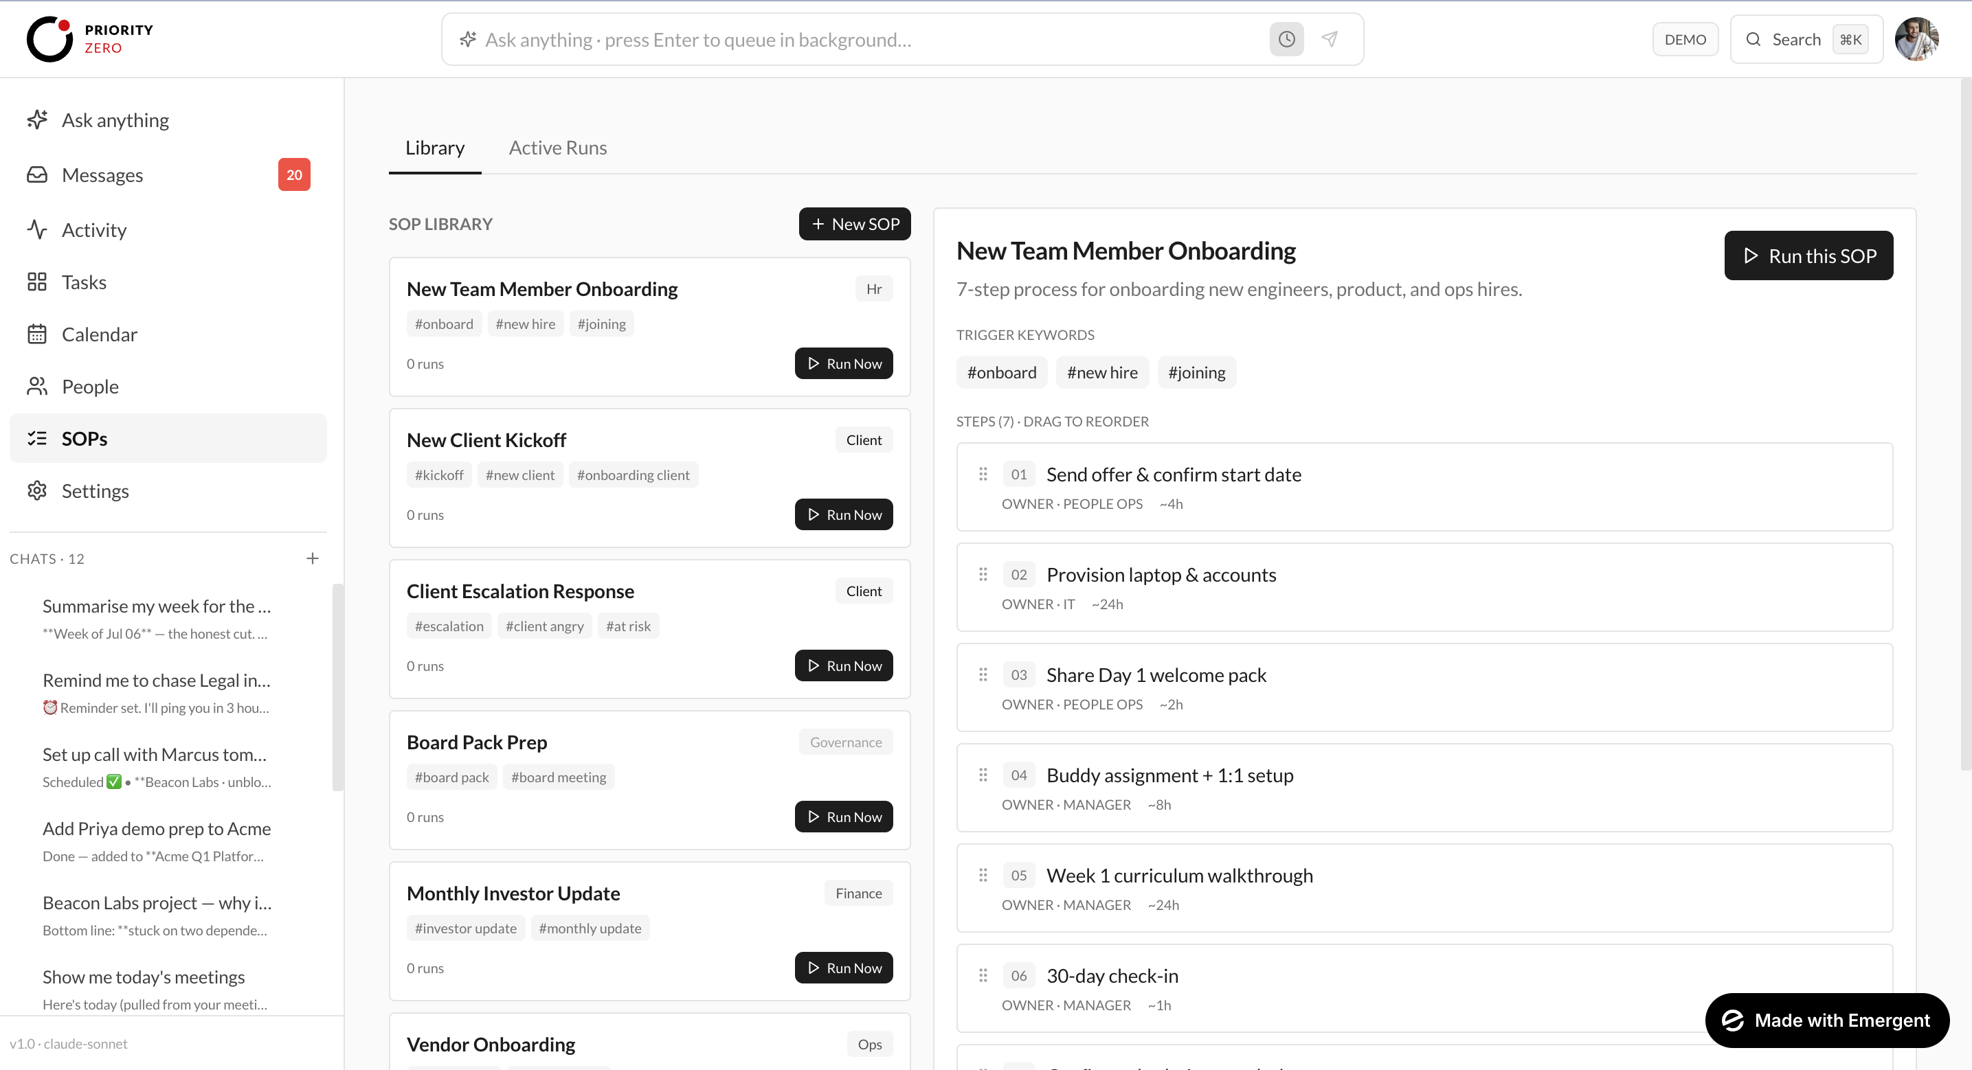Open Activity in sidebar

coord(168,229)
